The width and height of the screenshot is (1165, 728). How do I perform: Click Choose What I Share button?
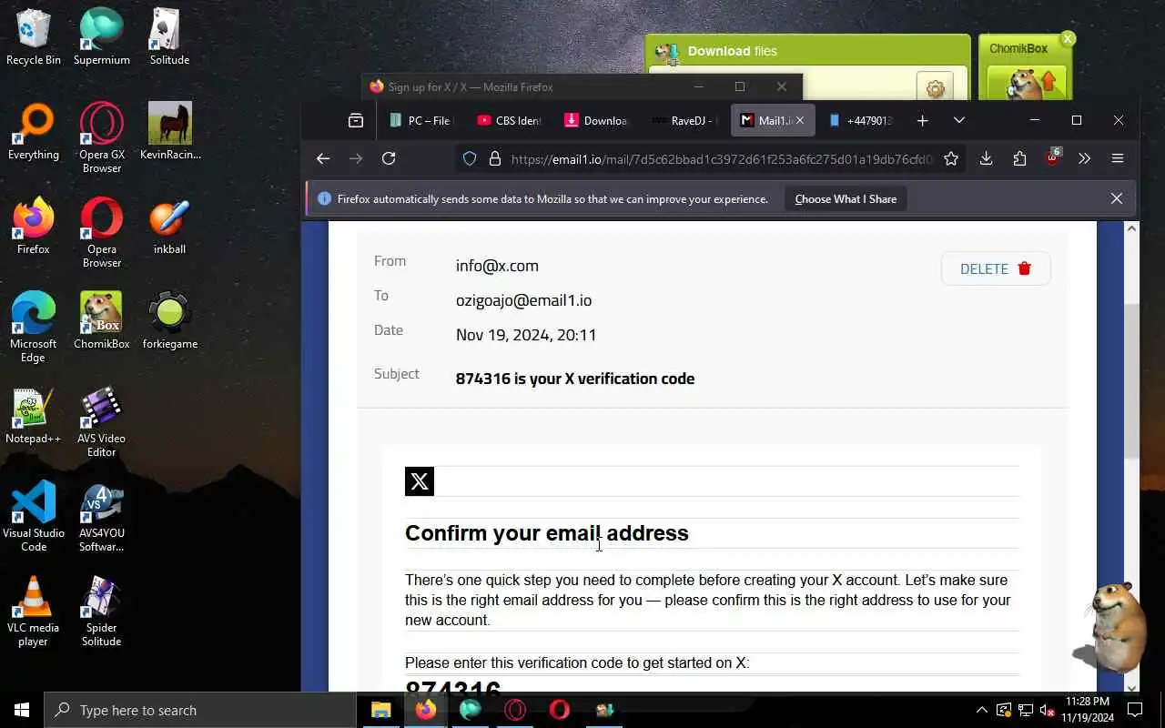846,199
